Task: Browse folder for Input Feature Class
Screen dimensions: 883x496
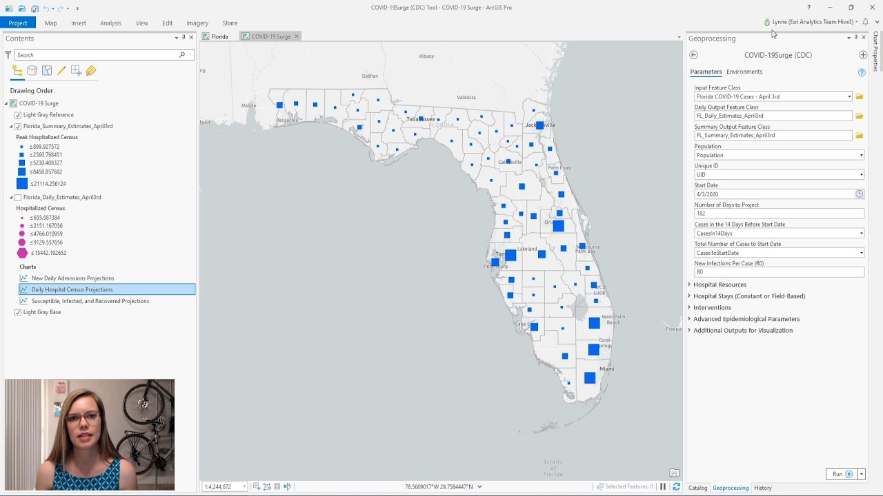Action: click(x=860, y=96)
